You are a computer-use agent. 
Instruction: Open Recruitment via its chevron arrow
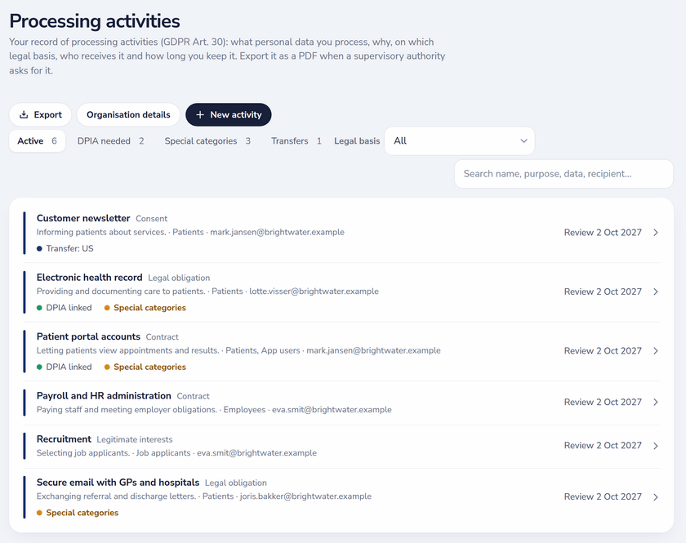pos(655,446)
